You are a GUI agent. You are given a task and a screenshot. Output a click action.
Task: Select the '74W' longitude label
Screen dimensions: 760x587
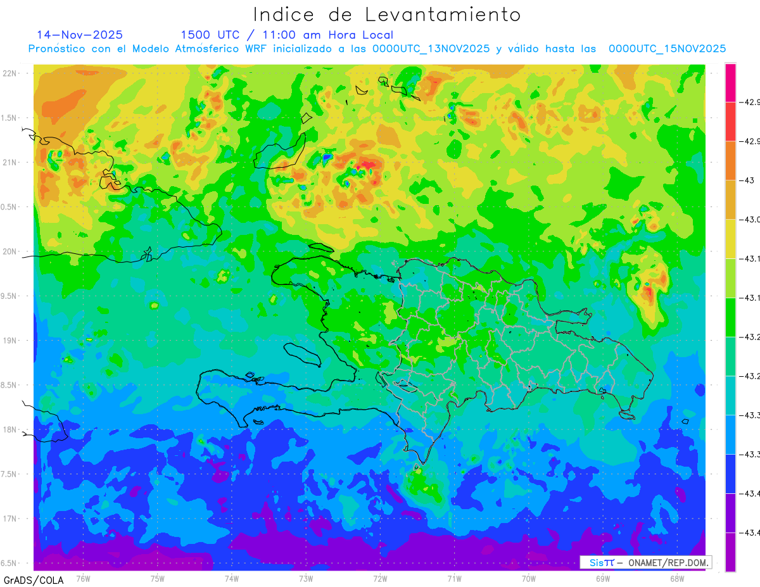(x=231, y=578)
